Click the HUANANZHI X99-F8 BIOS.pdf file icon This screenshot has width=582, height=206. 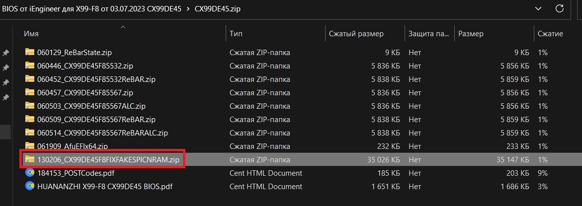coord(30,187)
